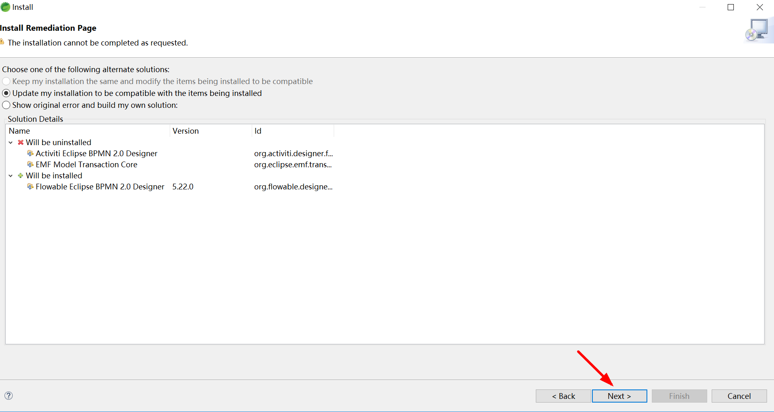774x412 pixels.
Task: Click the Install window's app icon
Action: coord(5,7)
